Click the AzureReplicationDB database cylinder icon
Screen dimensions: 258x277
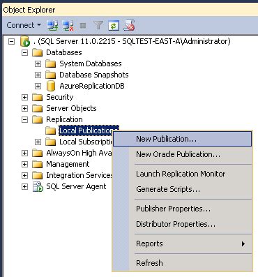coord(51,86)
